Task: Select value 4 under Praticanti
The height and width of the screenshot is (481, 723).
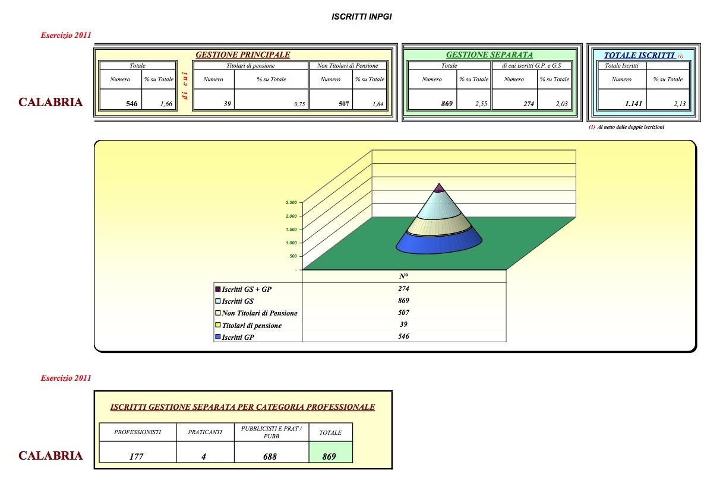Action: point(204,457)
